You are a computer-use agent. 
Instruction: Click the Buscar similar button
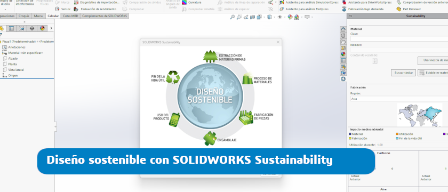coord(403,73)
